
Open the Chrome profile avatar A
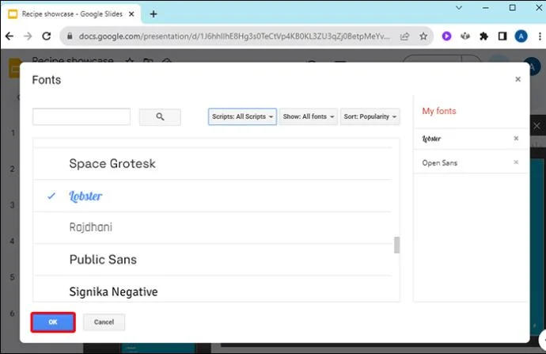click(x=521, y=36)
